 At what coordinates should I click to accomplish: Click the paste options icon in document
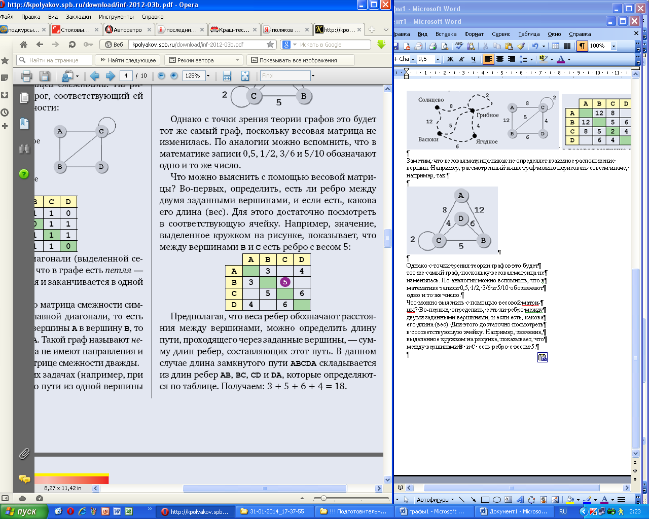tap(543, 357)
